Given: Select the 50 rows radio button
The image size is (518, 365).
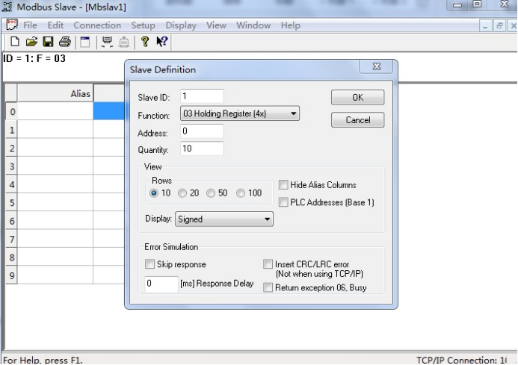Looking at the screenshot, I should [x=211, y=193].
